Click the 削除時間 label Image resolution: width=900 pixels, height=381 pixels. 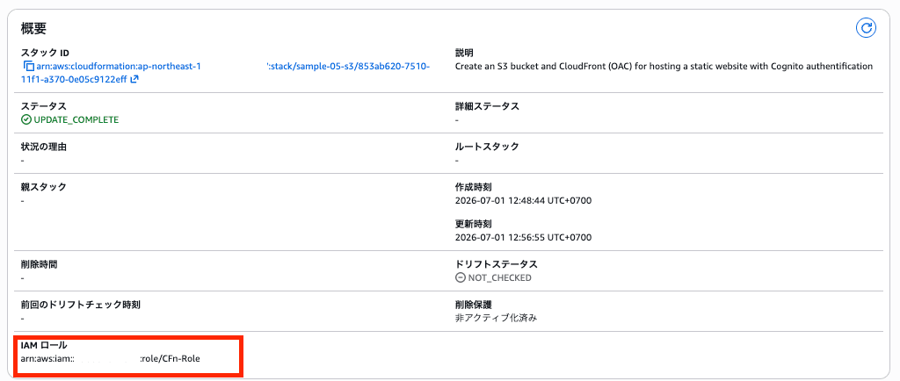[x=39, y=265]
